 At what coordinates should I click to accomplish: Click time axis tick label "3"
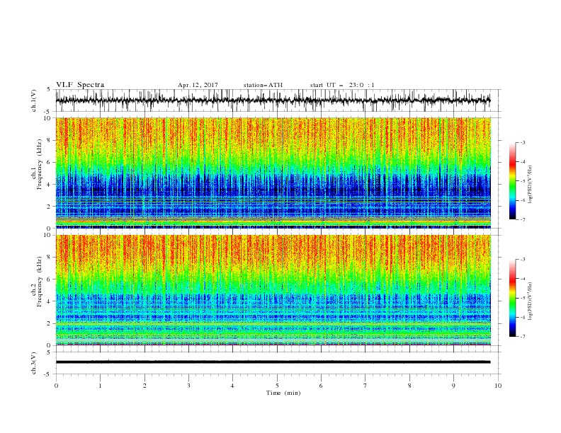coord(188,386)
